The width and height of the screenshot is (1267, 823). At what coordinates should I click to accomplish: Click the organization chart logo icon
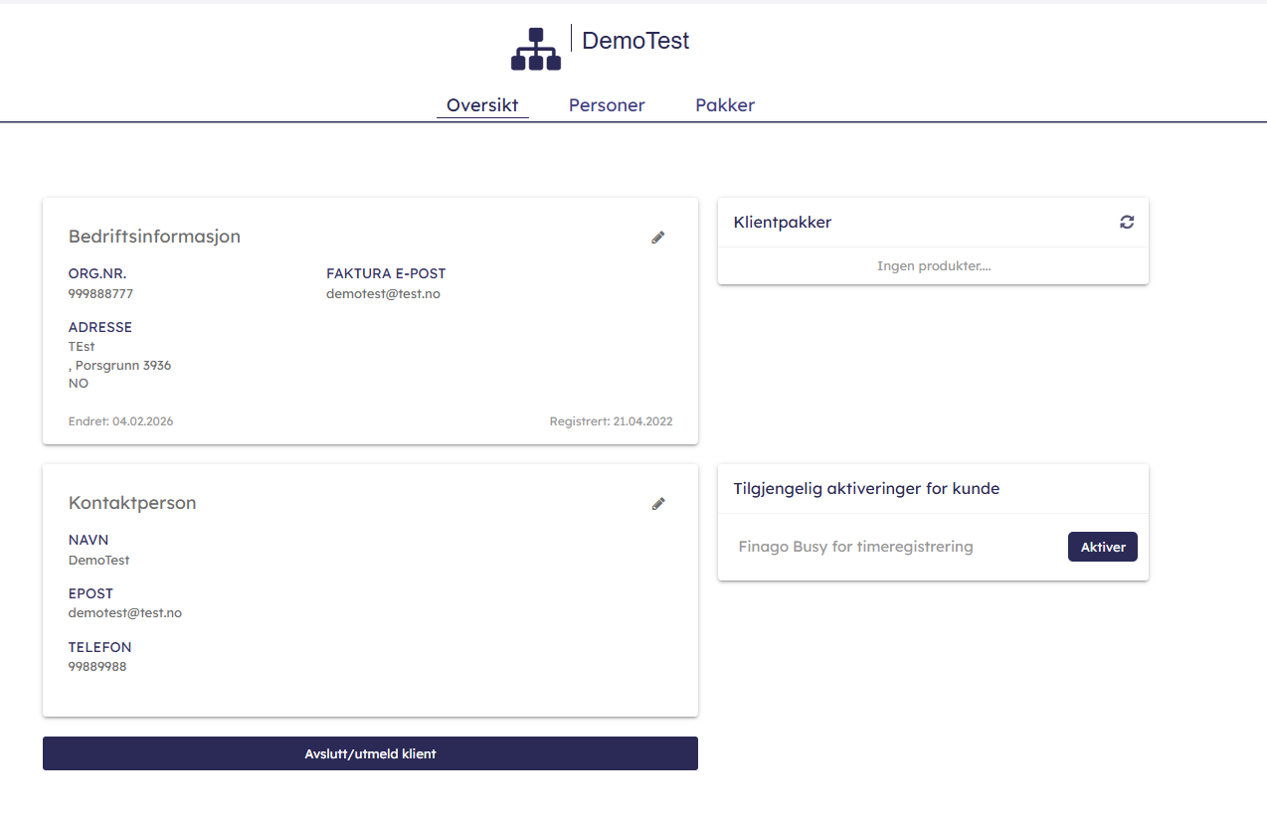click(x=535, y=49)
